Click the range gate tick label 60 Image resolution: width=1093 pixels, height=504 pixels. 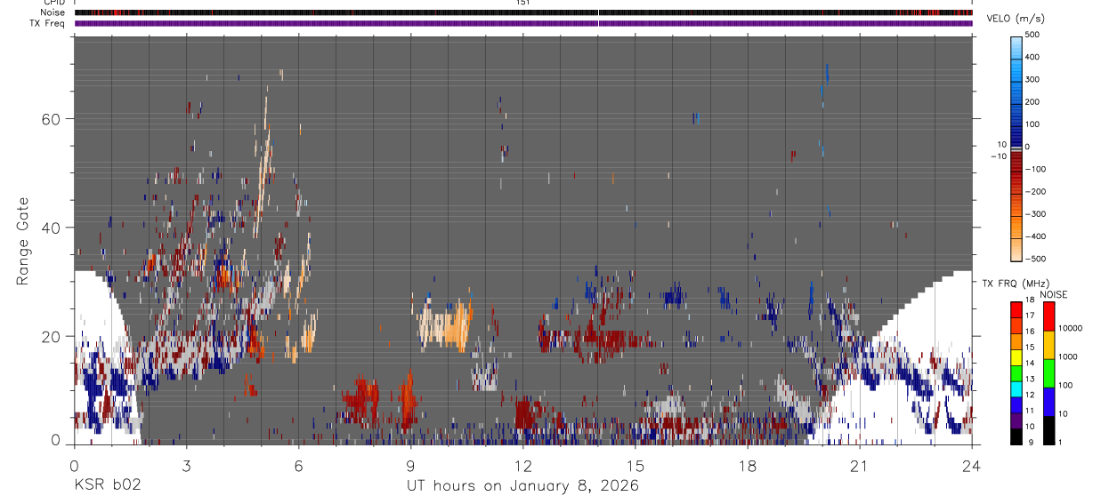tap(51, 118)
